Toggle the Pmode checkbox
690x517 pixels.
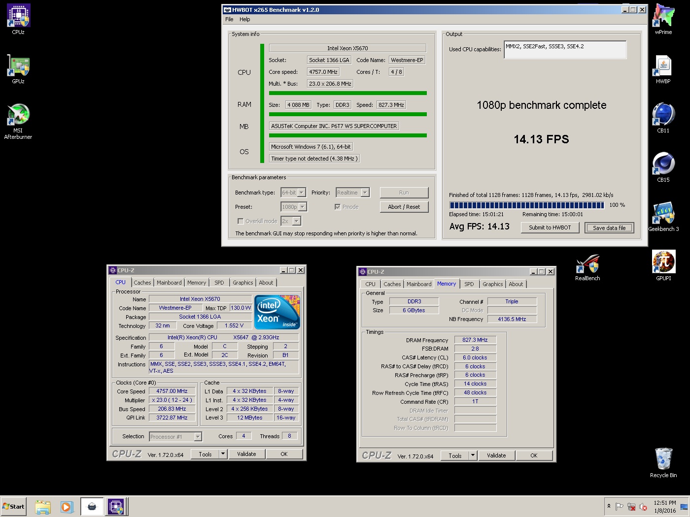tap(338, 207)
